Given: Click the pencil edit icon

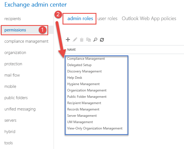Looking at the screenshot, I should pos(75,40).
